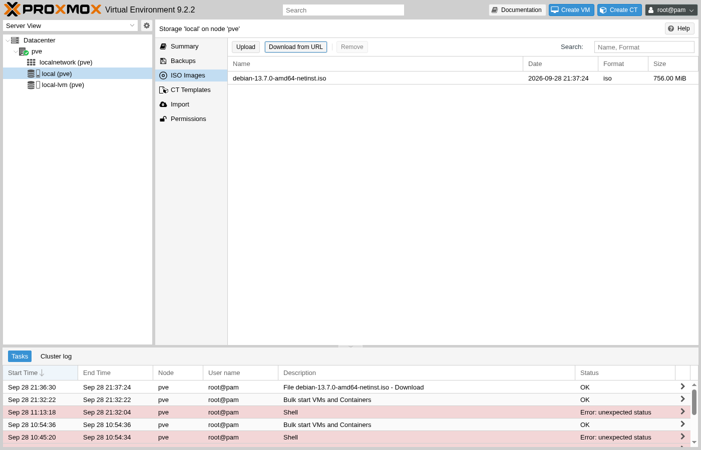
Task: Click the Backups floppy disk icon
Action: (x=163, y=61)
